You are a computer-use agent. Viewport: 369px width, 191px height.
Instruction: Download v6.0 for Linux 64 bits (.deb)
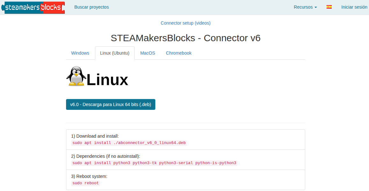coord(111,104)
